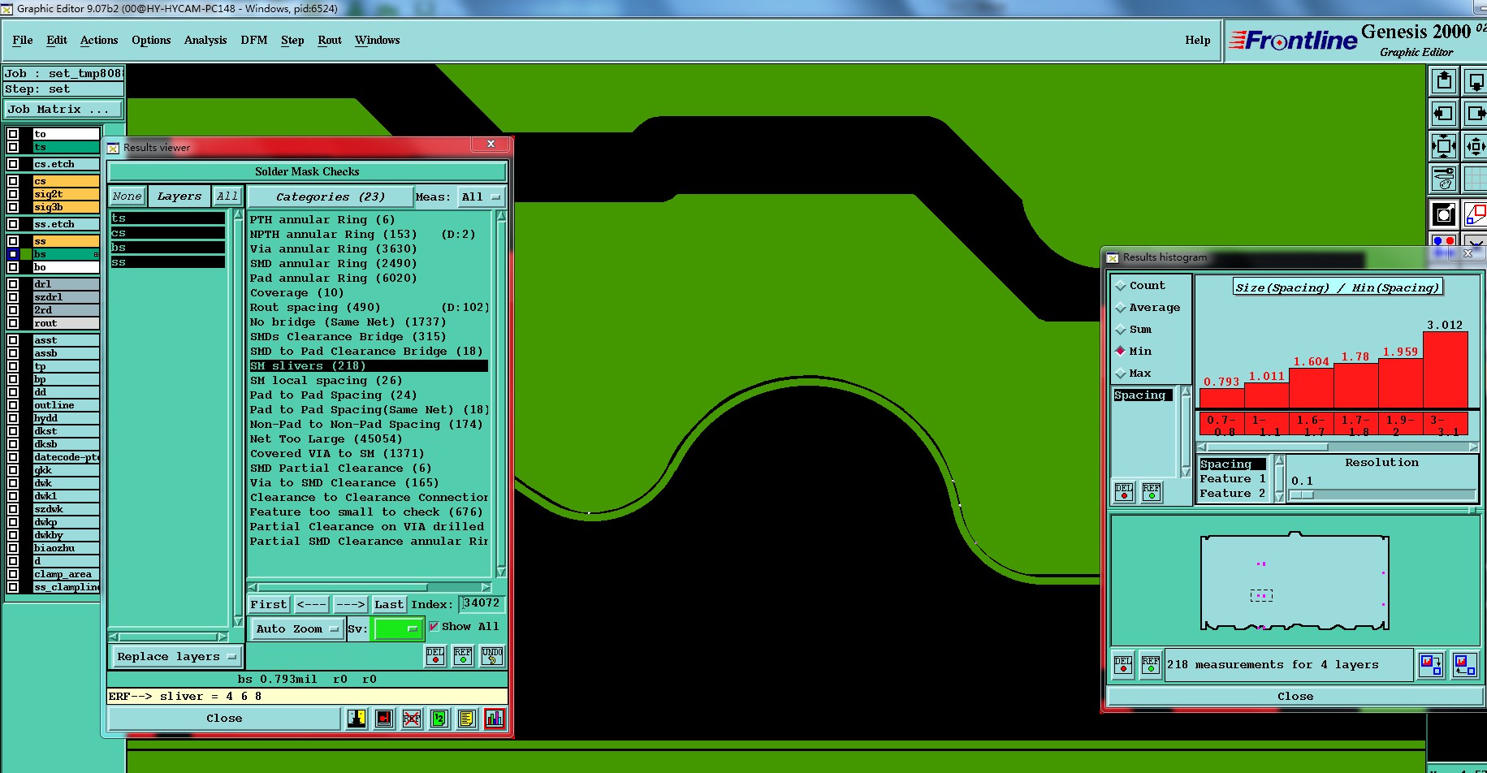Select the Count radio option
The image size is (1487, 773).
[x=1140, y=286]
